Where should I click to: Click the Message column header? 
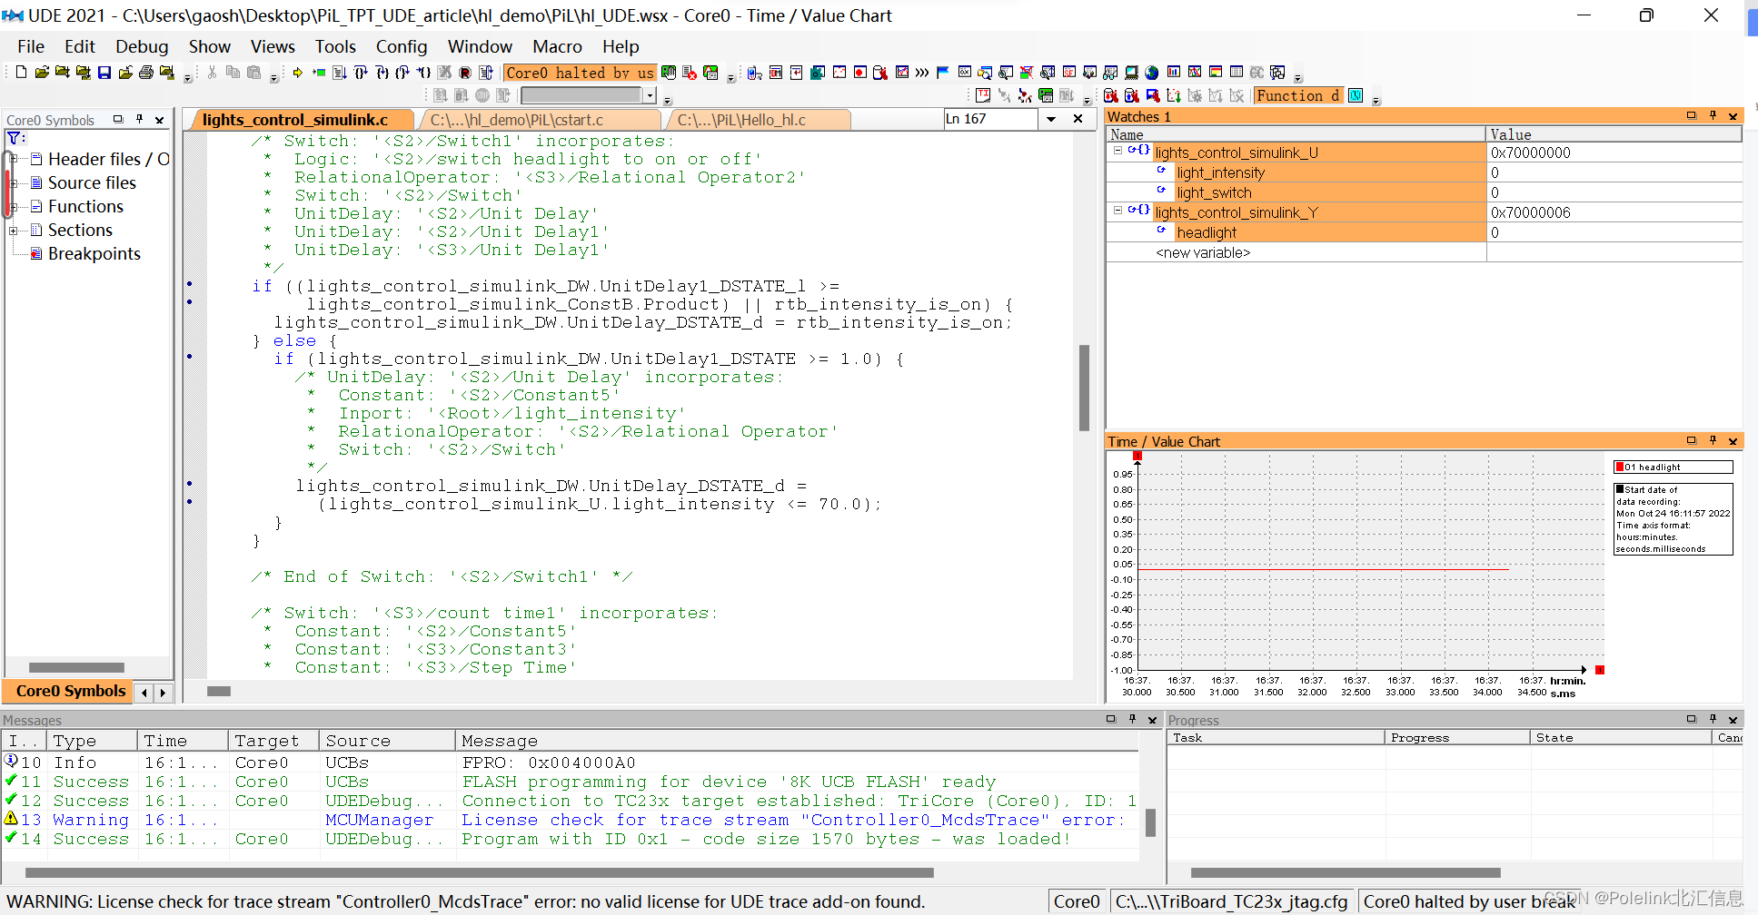pos(500,741)
